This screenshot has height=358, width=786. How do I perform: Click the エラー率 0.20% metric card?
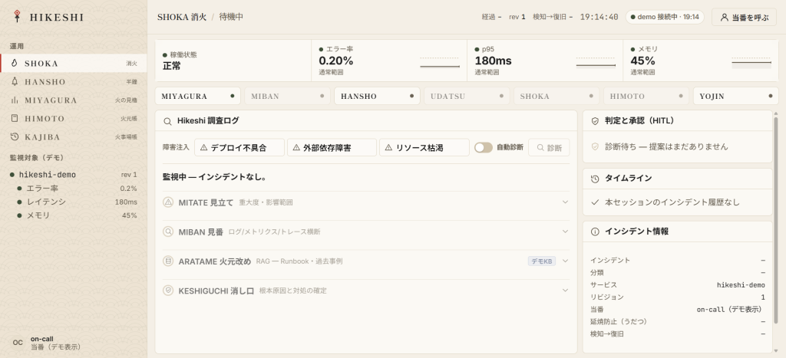pos(389,61)
